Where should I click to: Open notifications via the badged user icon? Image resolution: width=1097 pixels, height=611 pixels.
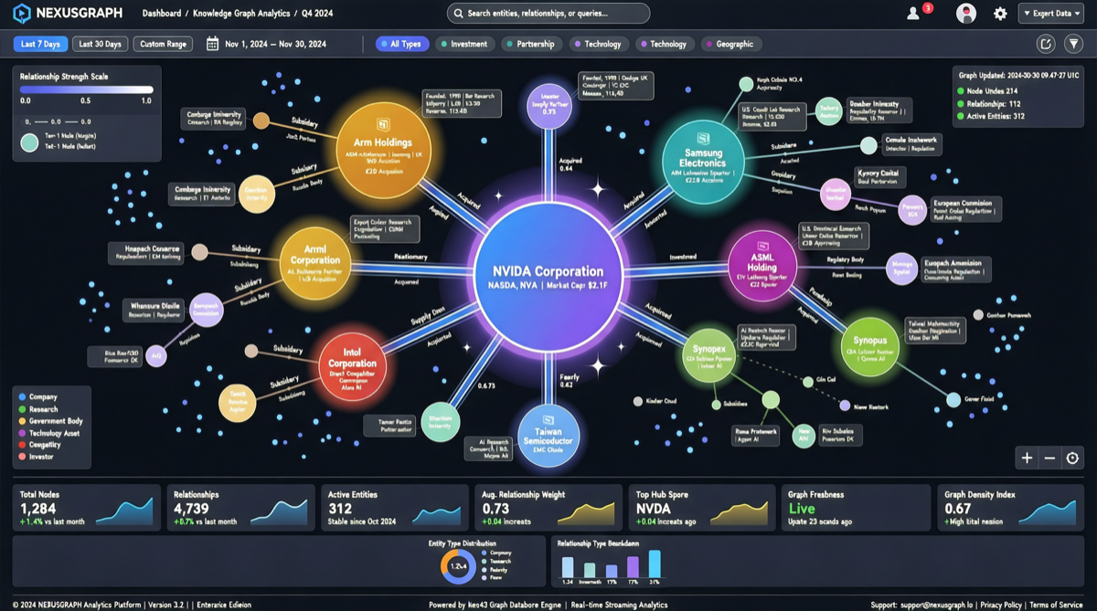(x=912, y=13)
